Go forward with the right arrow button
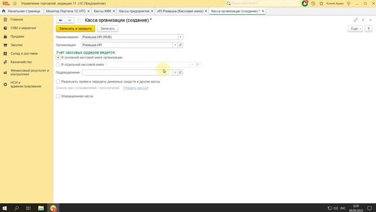This screenshot has height=212, width=376. tap(69, 21)
